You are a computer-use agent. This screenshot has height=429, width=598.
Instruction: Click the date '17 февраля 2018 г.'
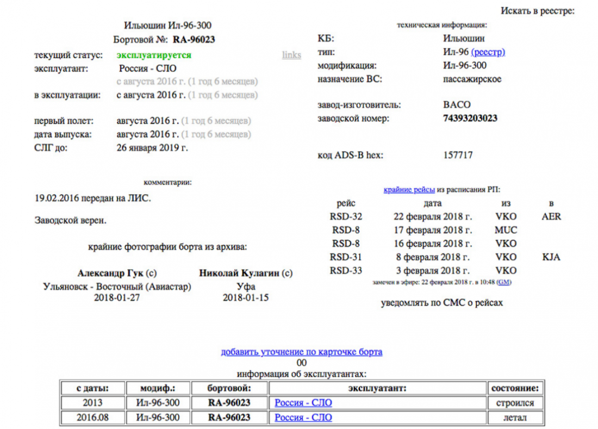(x=433, y=231)
